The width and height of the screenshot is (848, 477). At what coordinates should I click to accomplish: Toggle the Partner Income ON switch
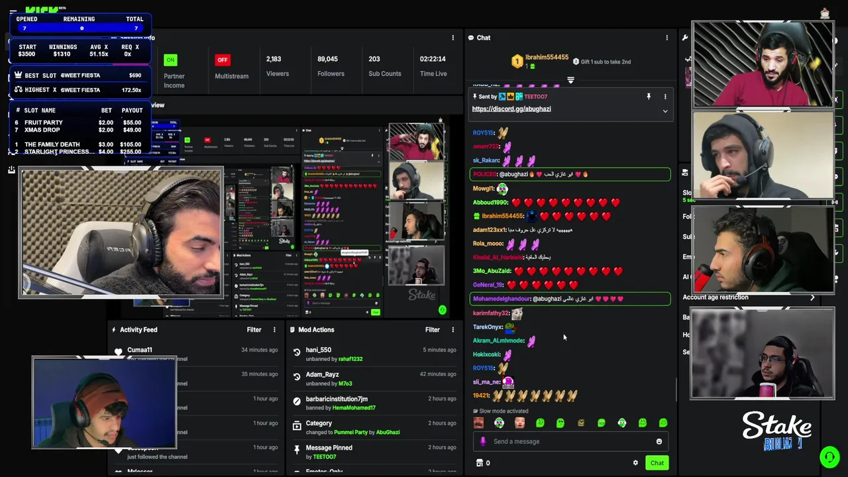point(170,60)
